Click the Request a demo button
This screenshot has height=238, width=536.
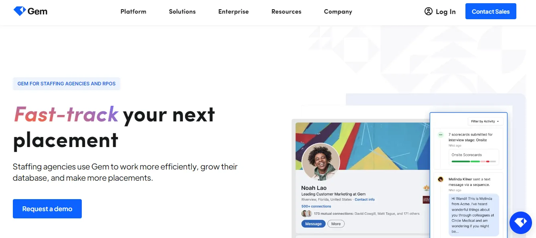coord(47,209)
